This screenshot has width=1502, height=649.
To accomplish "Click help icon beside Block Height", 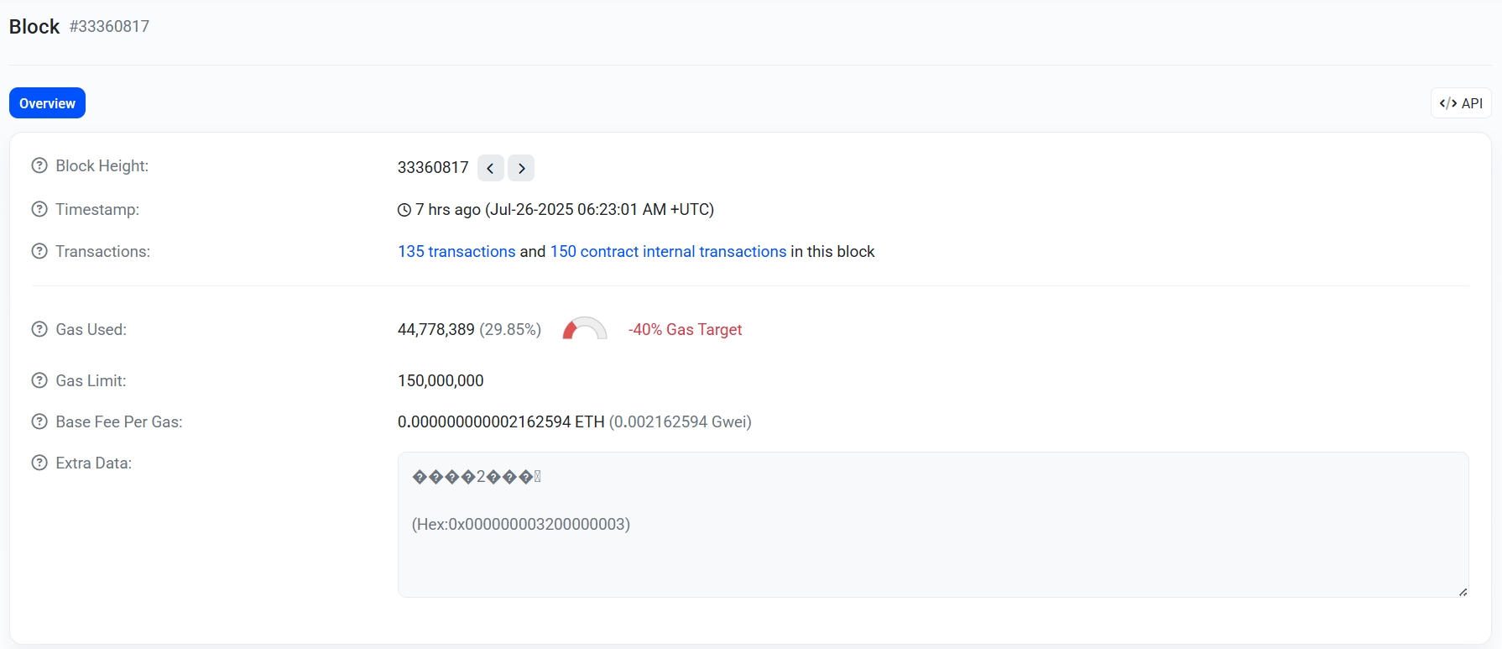I will click(39, 166).
